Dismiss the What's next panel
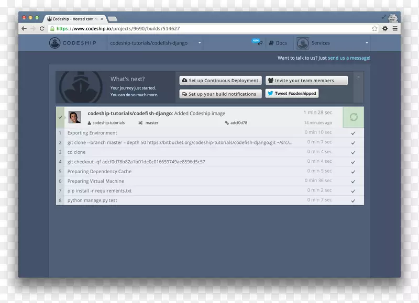Viewport: 419px width, 303px height. point(358,77)
